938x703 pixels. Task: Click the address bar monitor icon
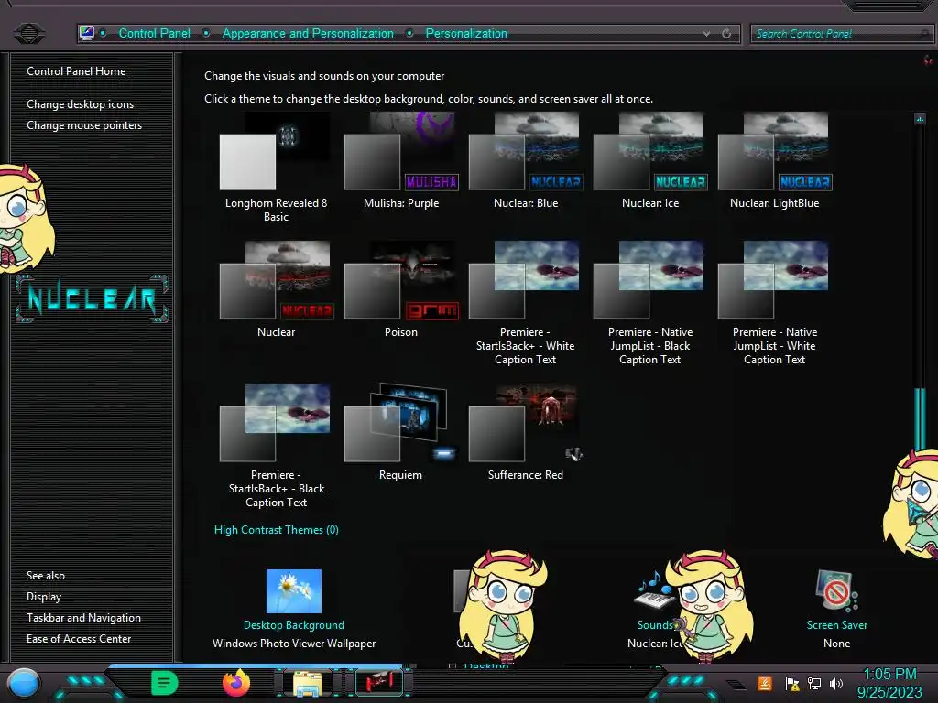(x=87, y=33)
